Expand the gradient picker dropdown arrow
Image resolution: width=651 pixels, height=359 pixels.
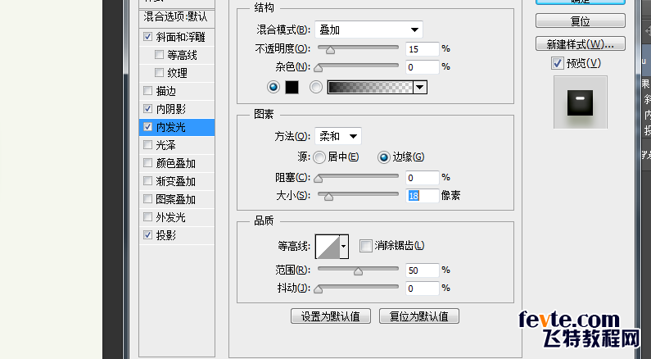pyautogui.click(x=421, y=88)
